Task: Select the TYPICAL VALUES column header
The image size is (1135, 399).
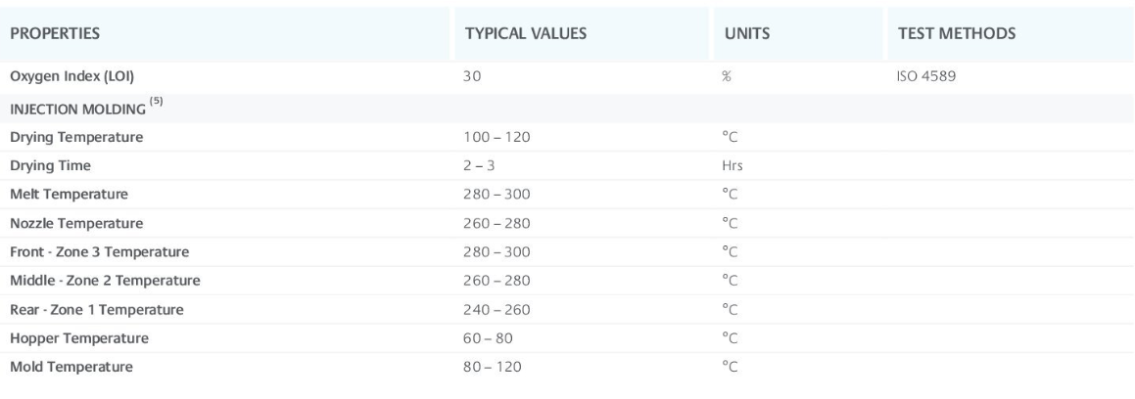Action: coord(525,34)
